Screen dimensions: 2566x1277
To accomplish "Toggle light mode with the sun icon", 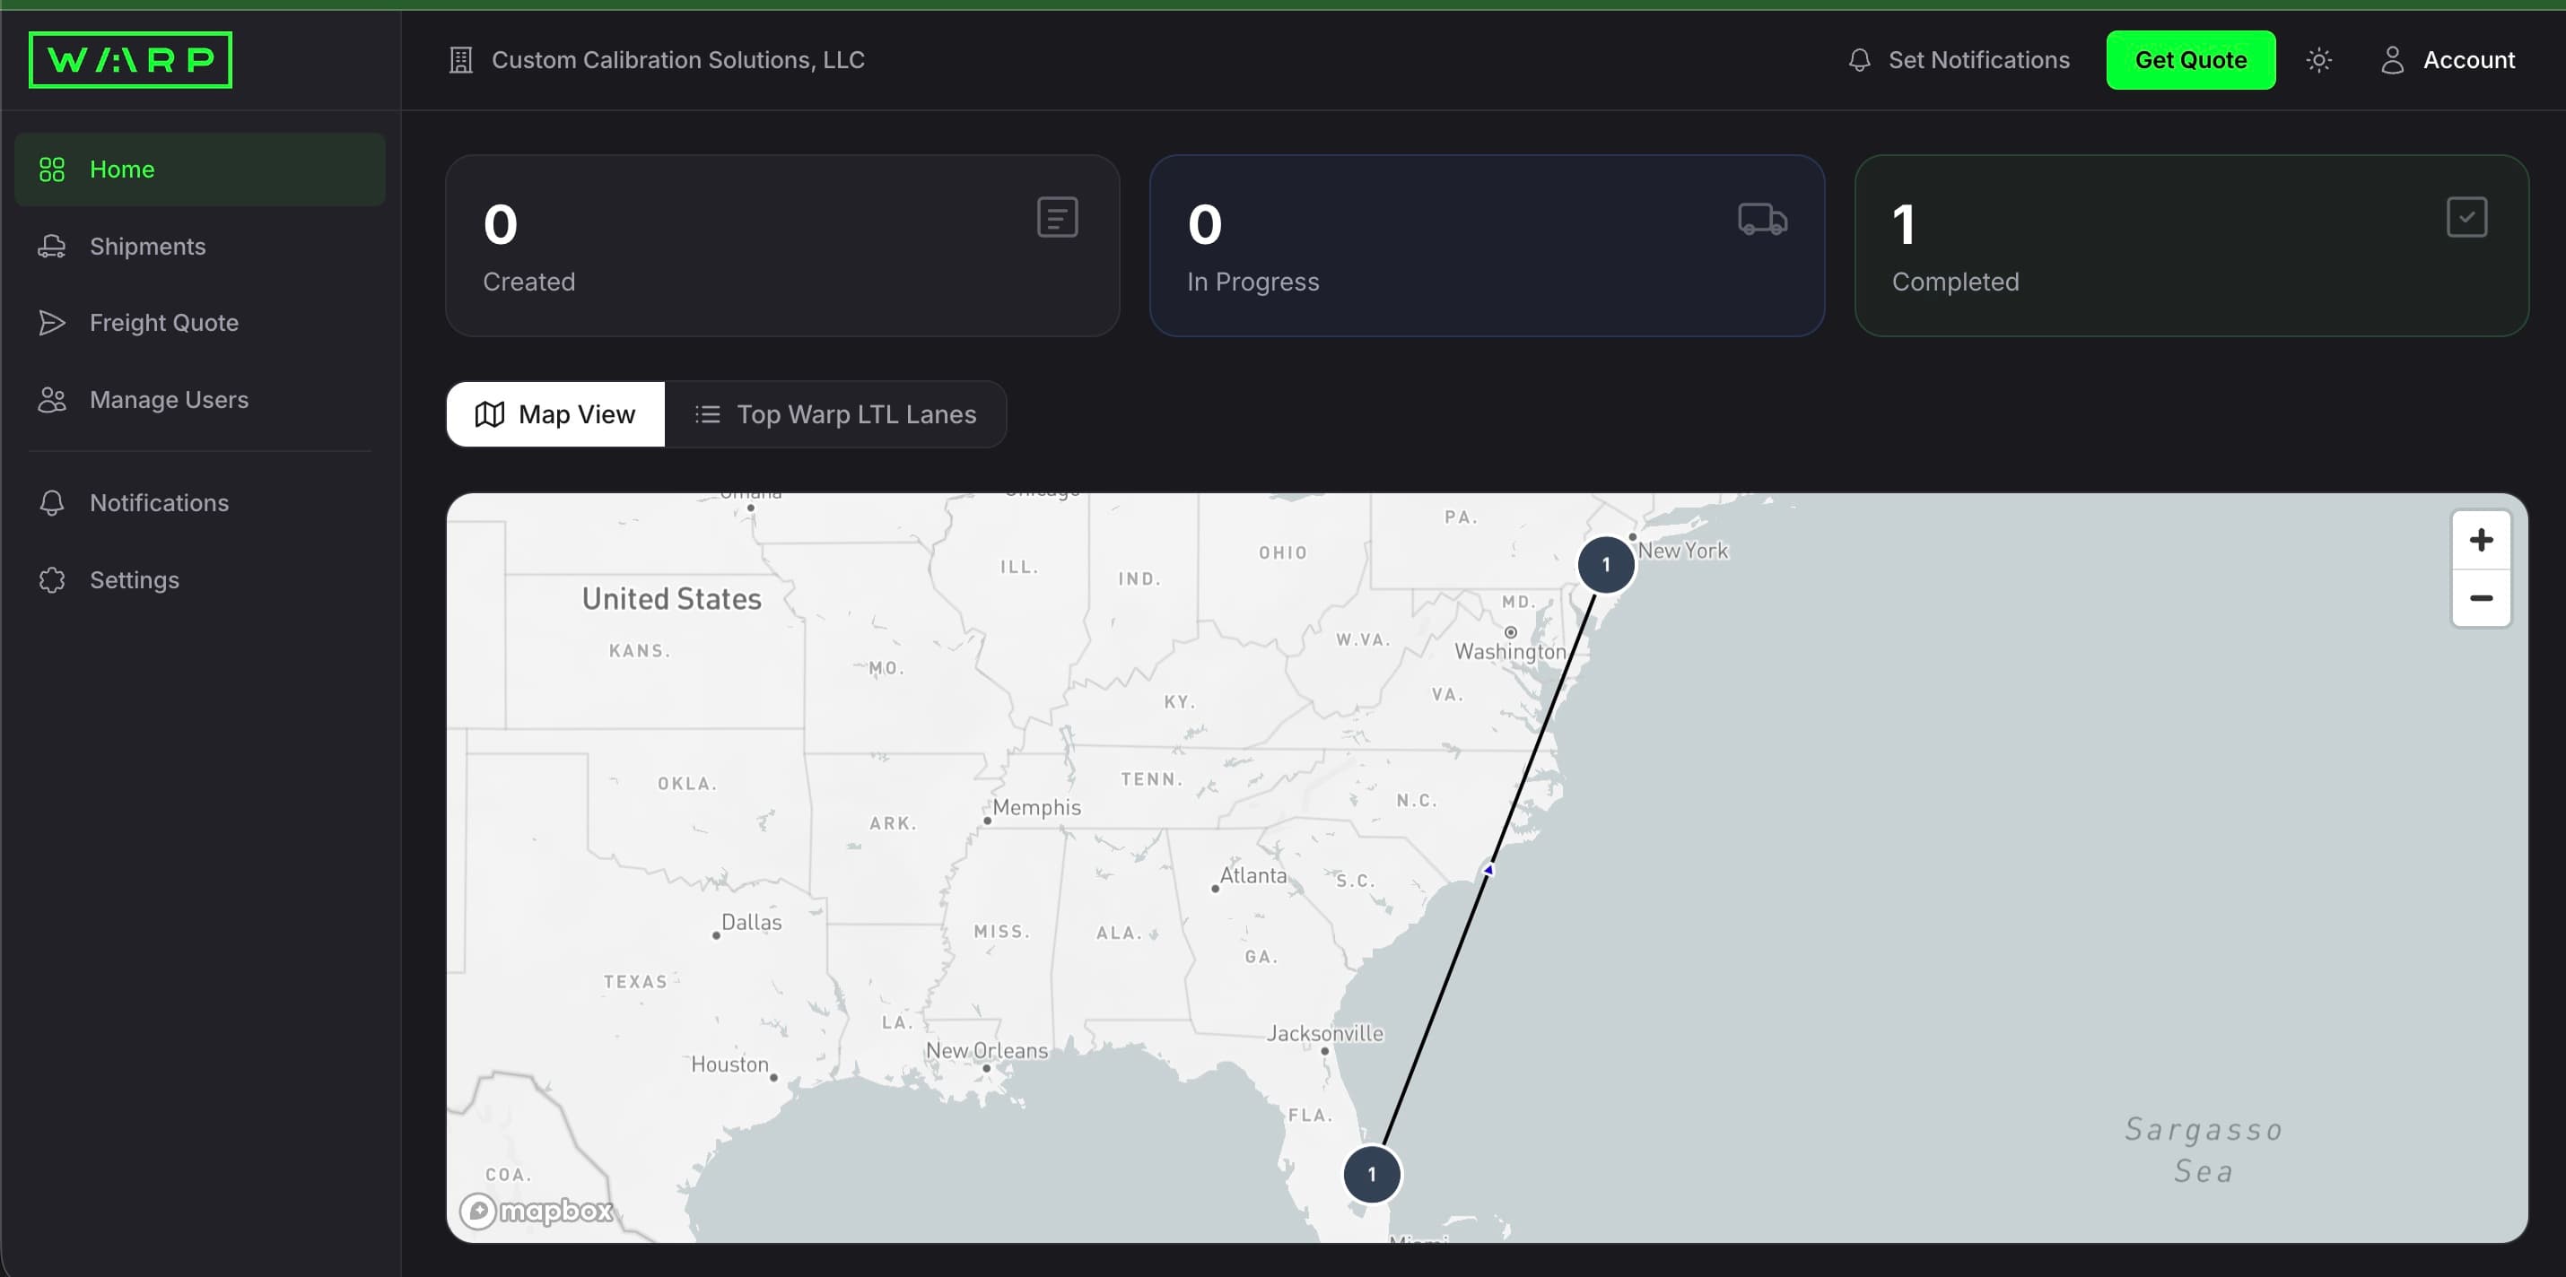I will [2320, 60].
